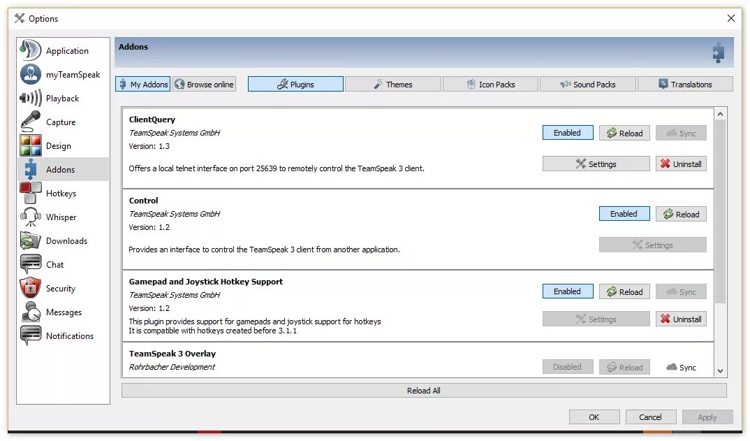Select the myTeamSpeak avatar icon
This screenshot has height=441, width=750.
pos(30,74)
